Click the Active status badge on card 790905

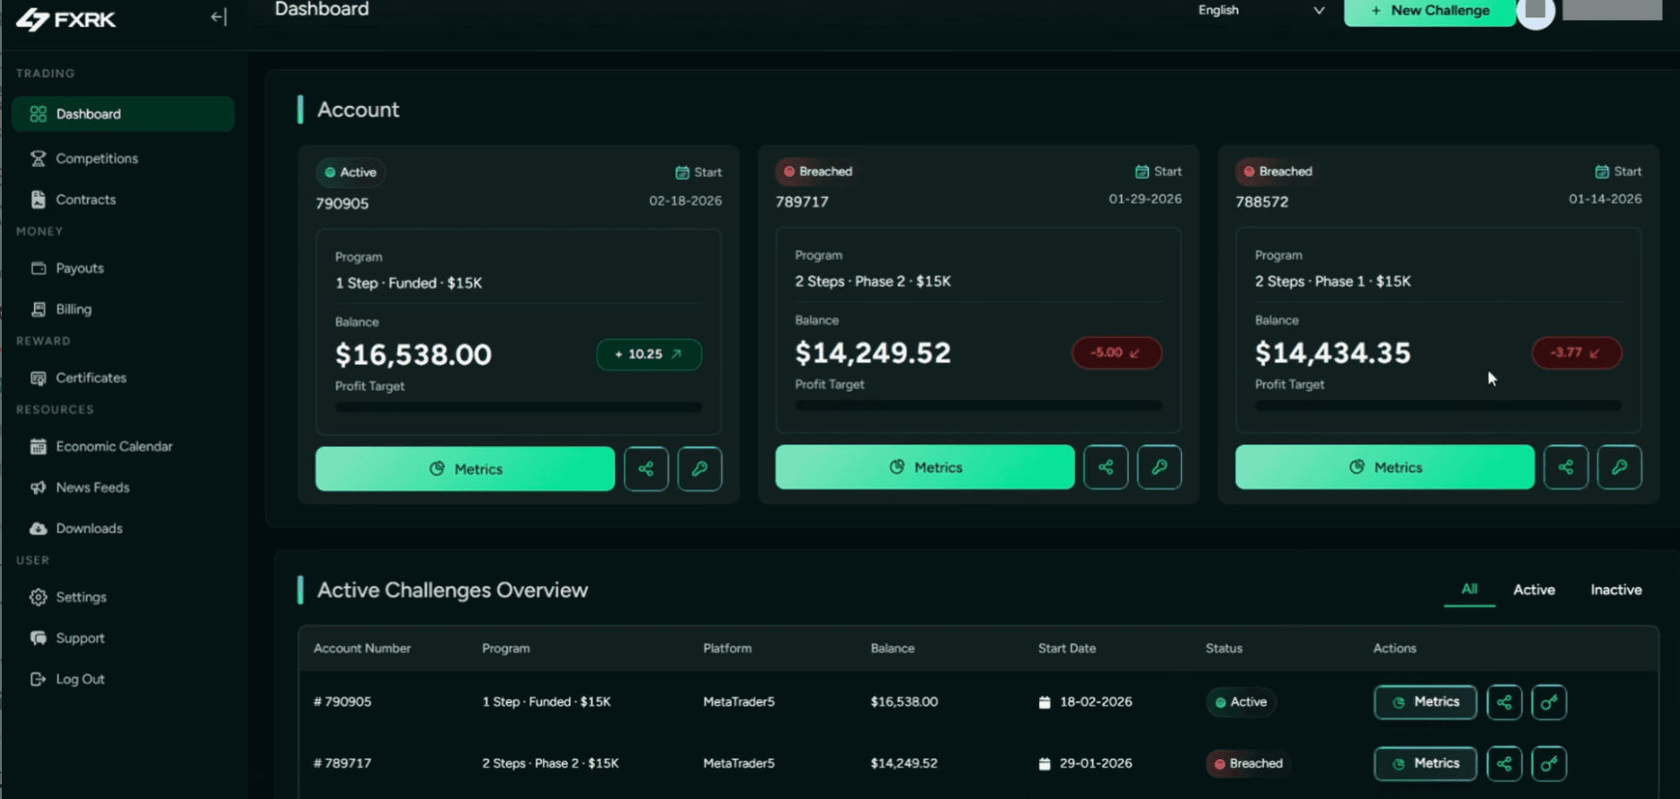click(350, 172)
